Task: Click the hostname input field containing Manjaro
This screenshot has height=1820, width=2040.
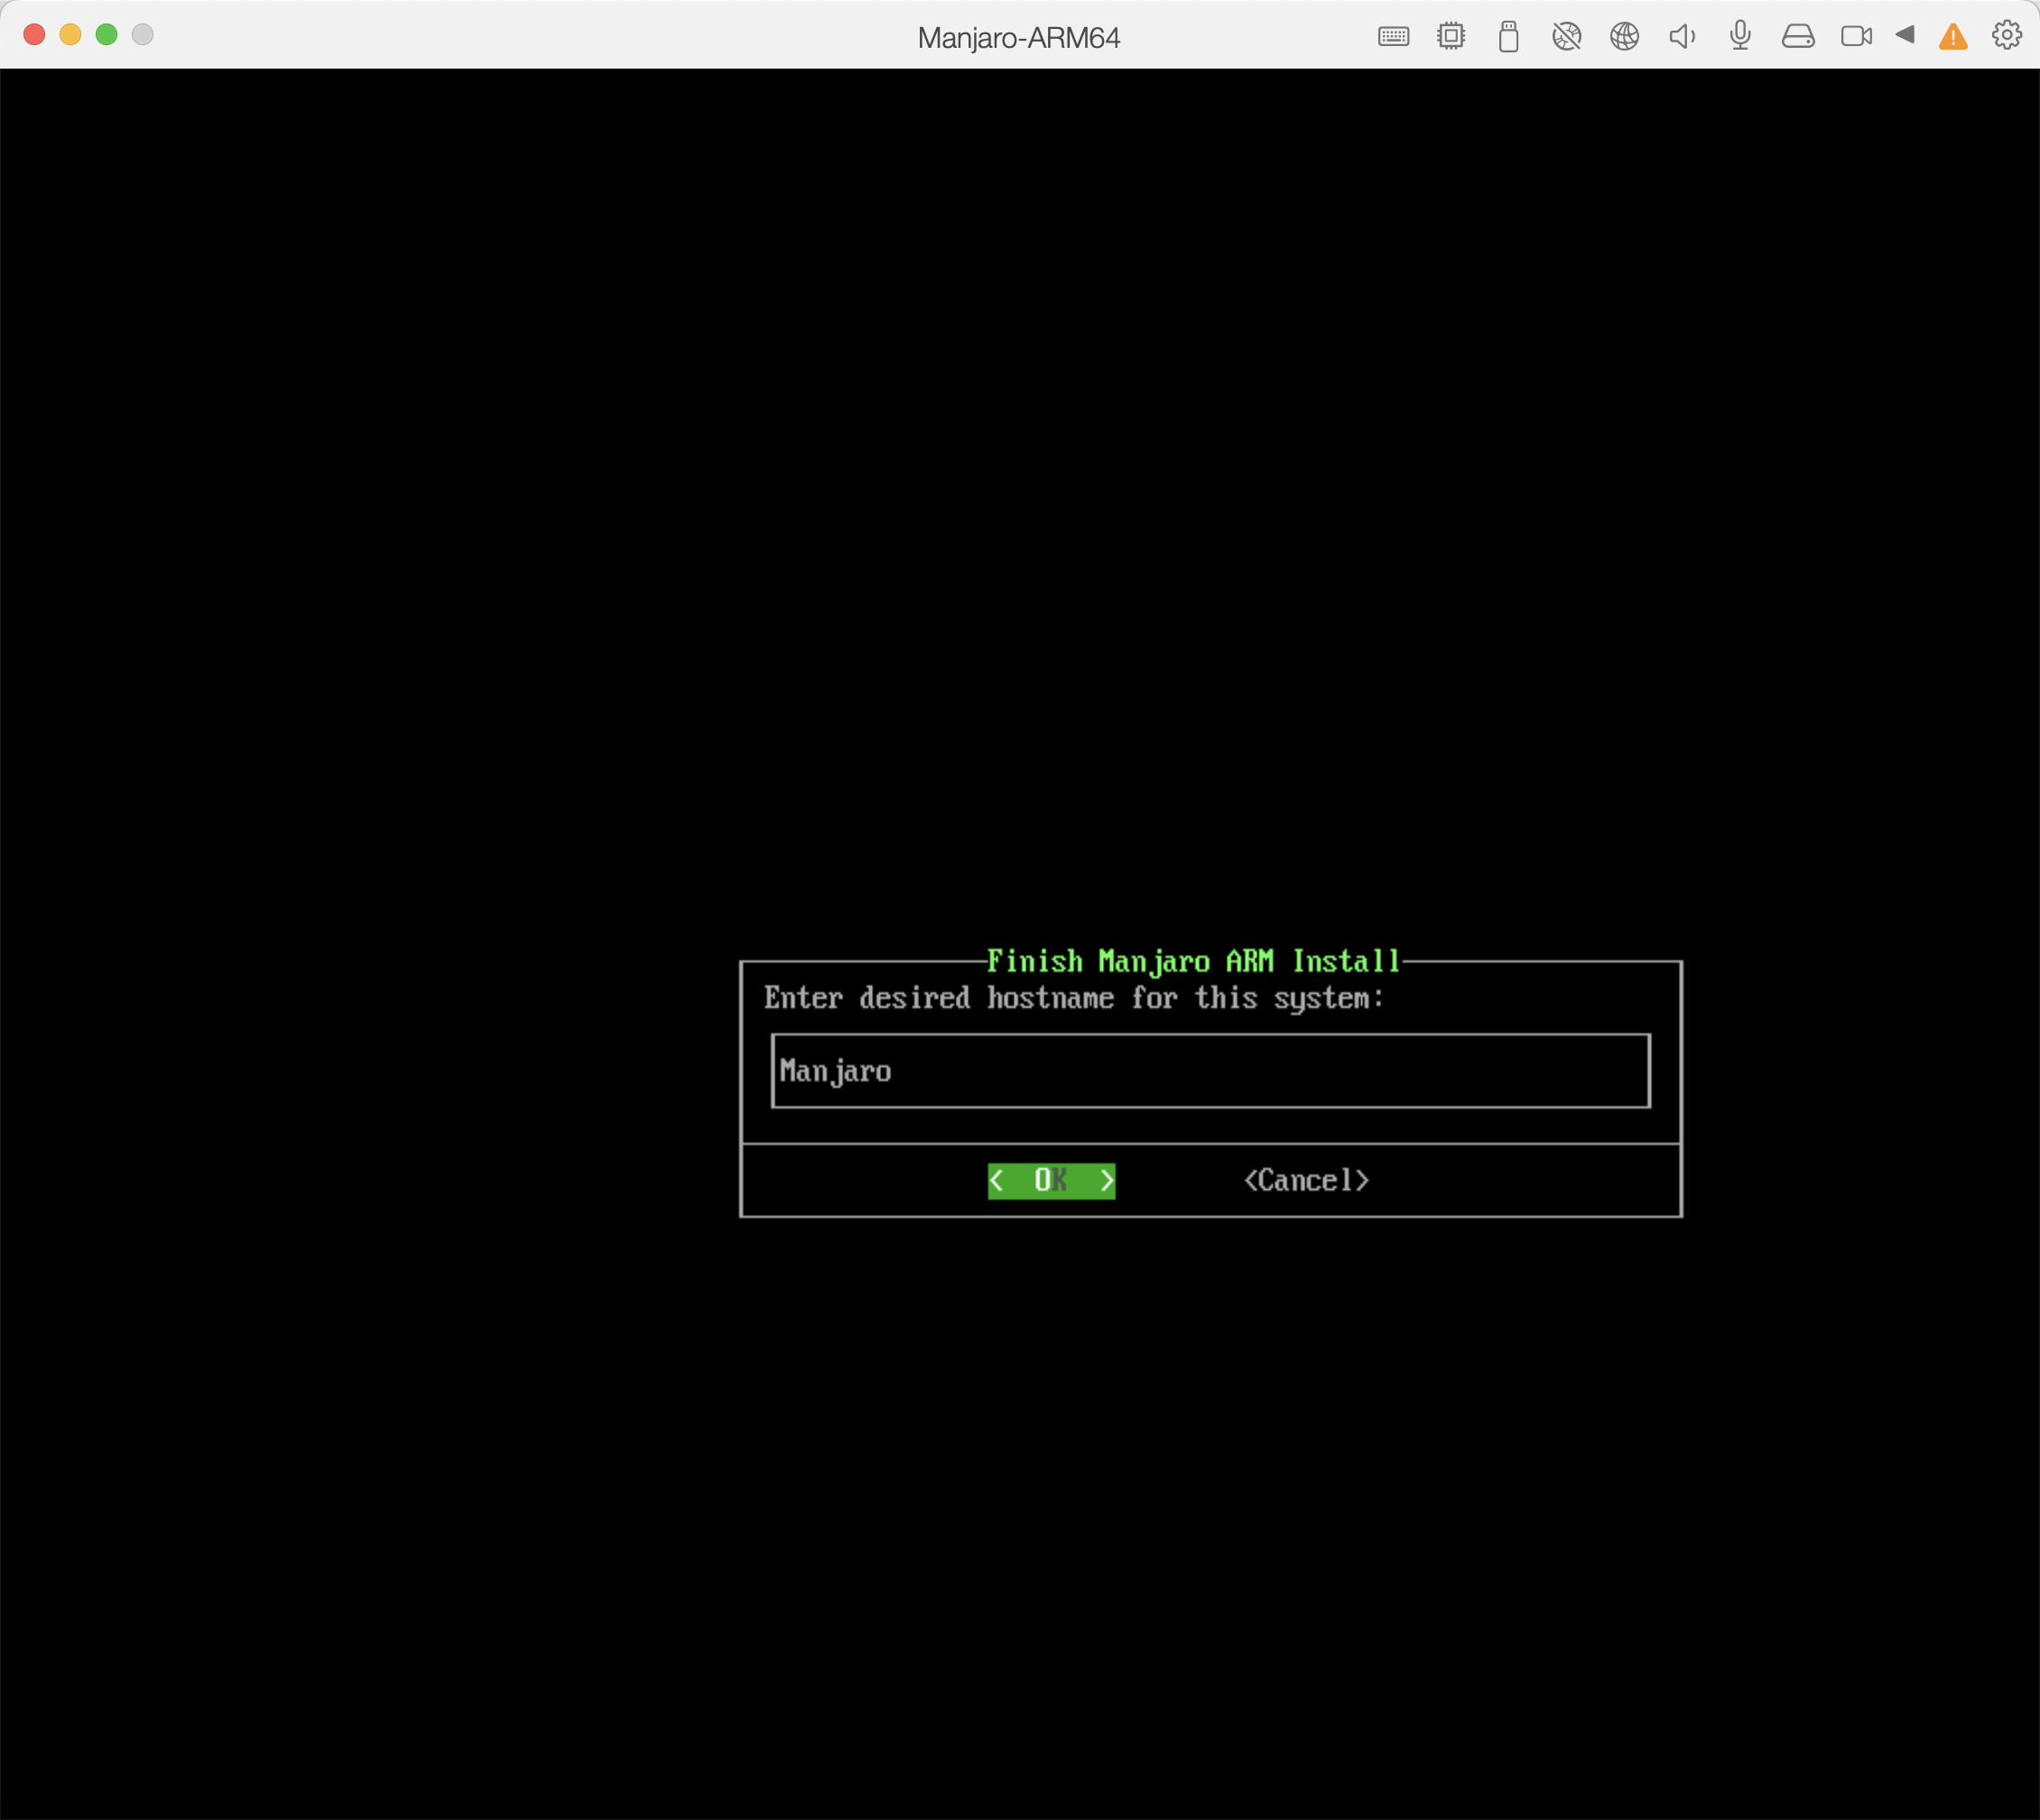Action: [1211, 1071]
